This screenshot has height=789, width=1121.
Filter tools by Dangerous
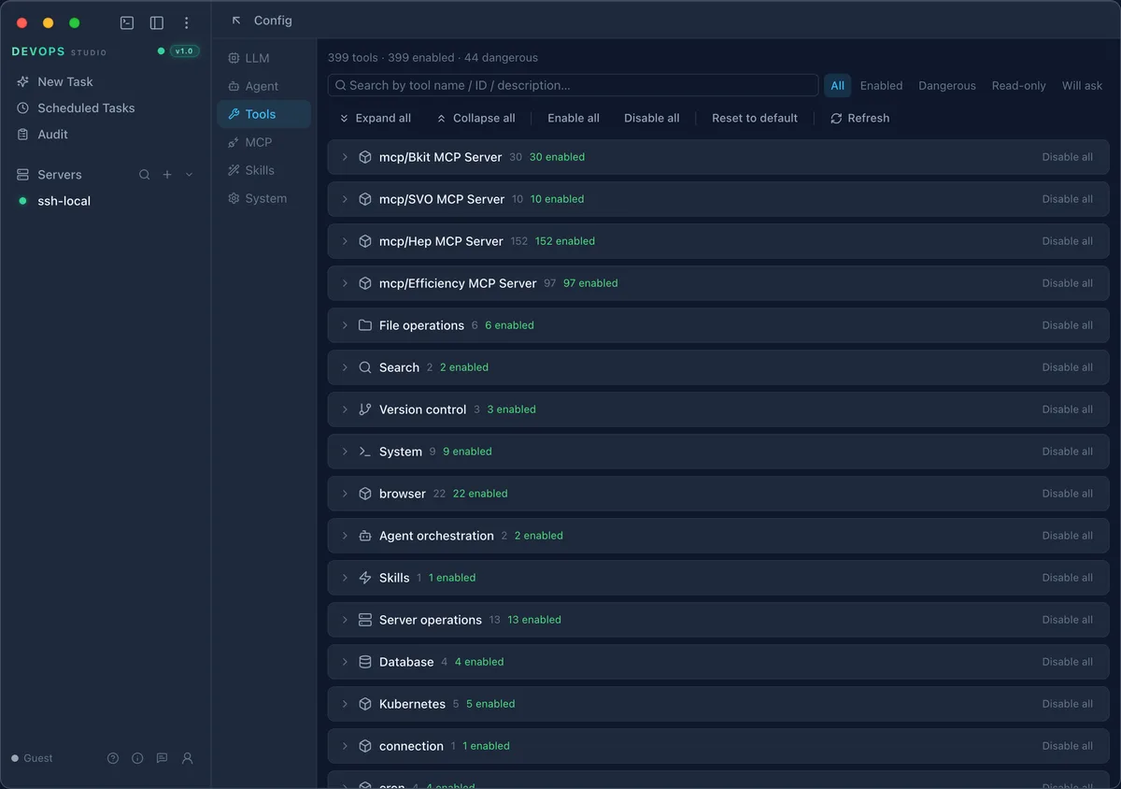point(947,85)
